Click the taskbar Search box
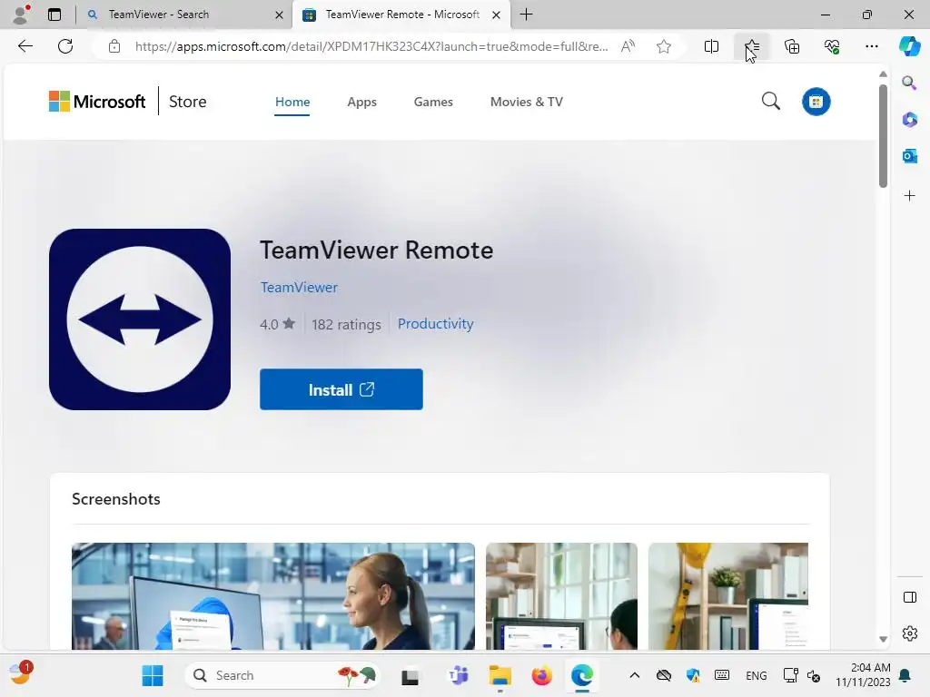The height and width of the screenshot is (697, 930). 282,675
